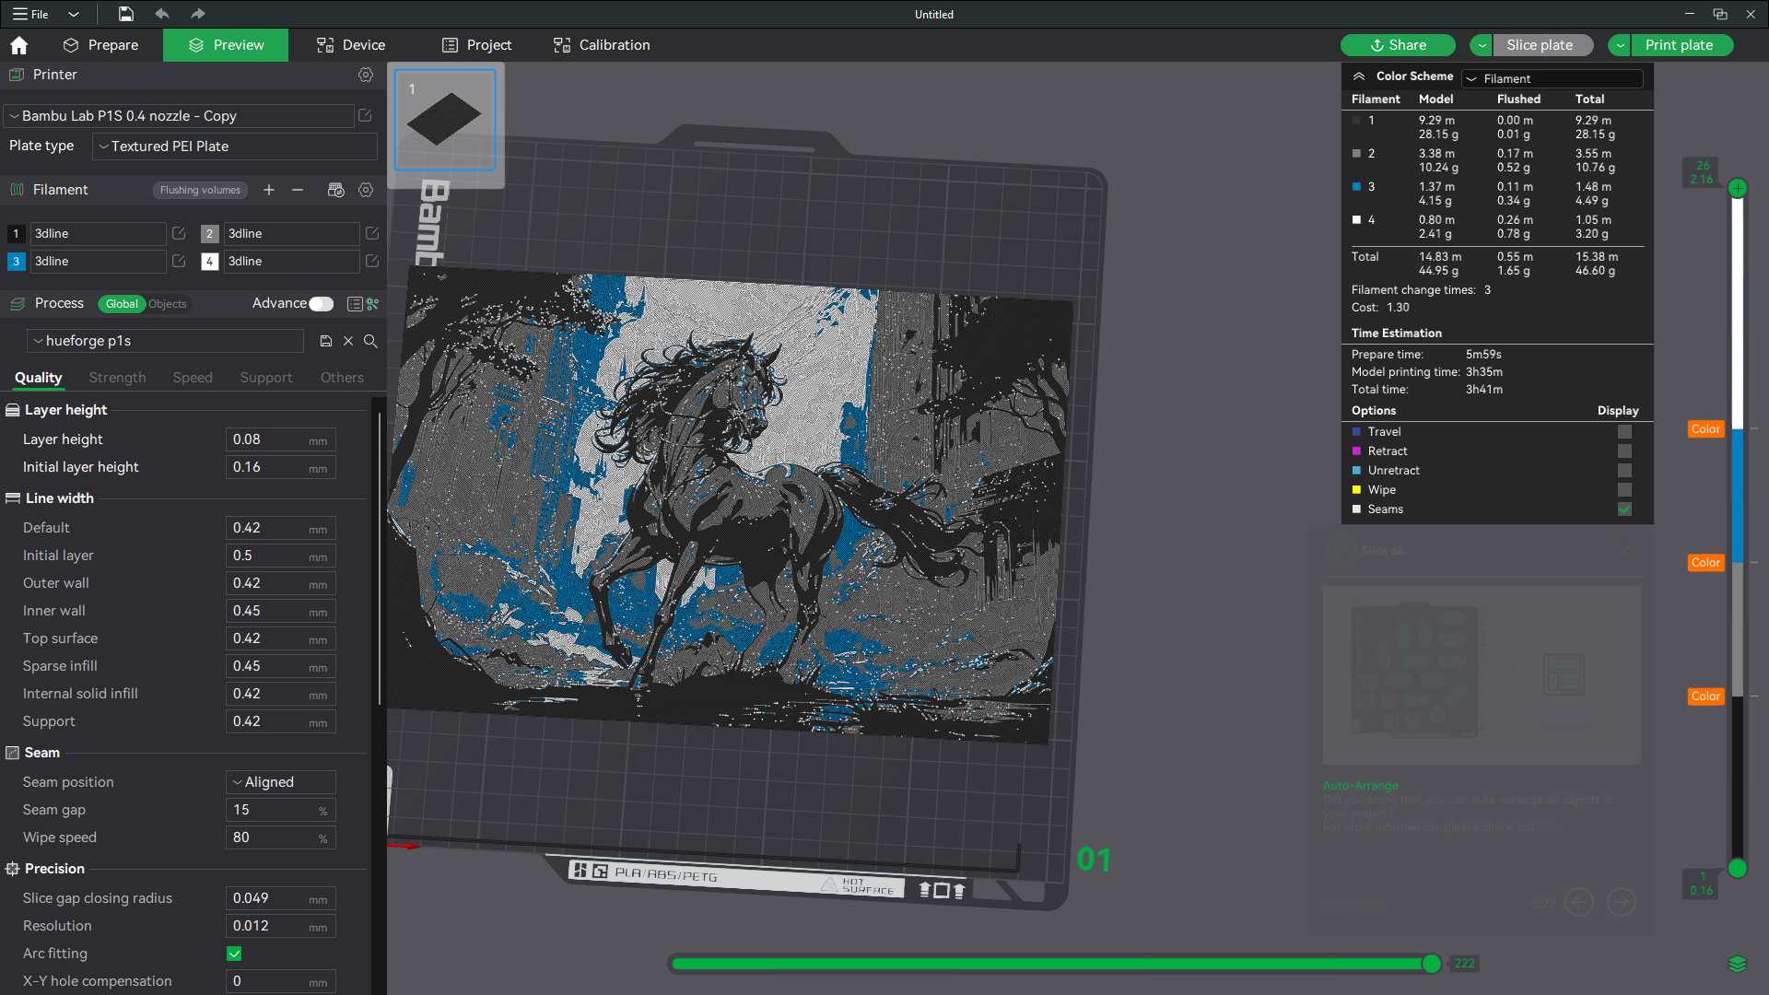The width and height of the screenshot is (1769, 995).
Task: Edit filament 4 preset icon
Action: click(x=372, y=262)
